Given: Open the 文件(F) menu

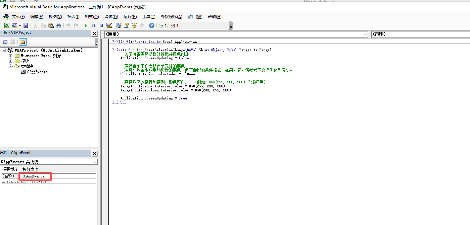Looking at the screenshot, I should [18, 17].
